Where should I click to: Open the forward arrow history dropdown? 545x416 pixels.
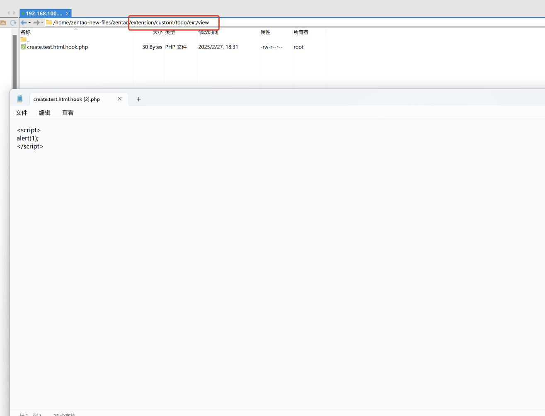pos(42,22)
